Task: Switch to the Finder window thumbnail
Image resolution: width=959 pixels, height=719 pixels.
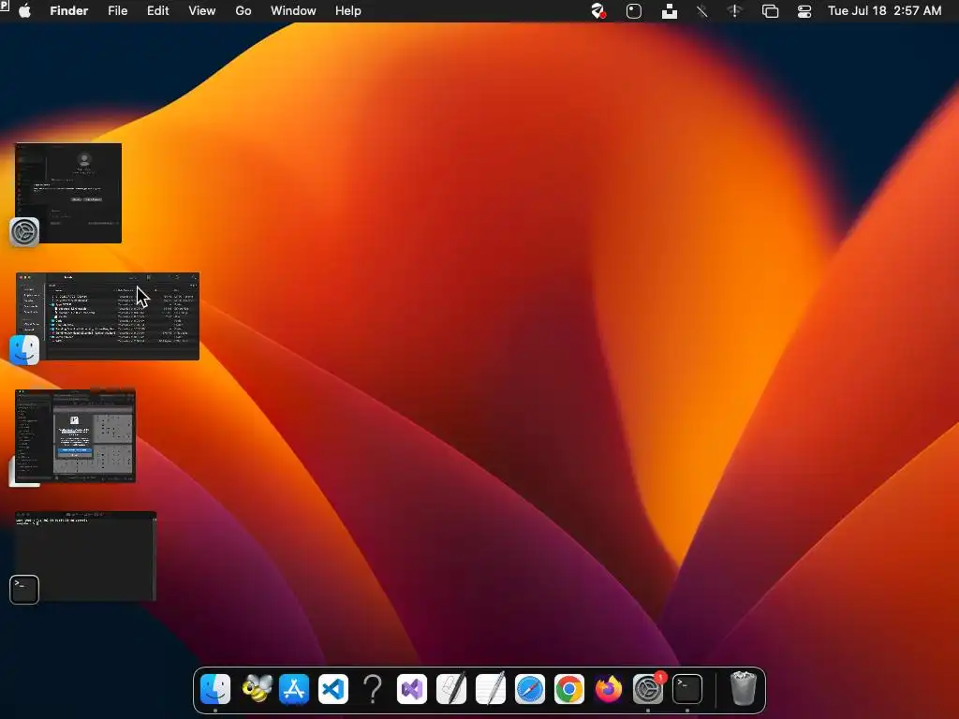Action: point(108,316)
